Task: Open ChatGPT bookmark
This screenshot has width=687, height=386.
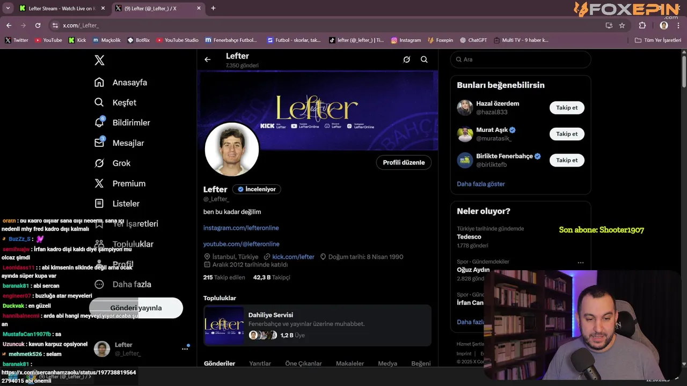Action: [473, 40]
